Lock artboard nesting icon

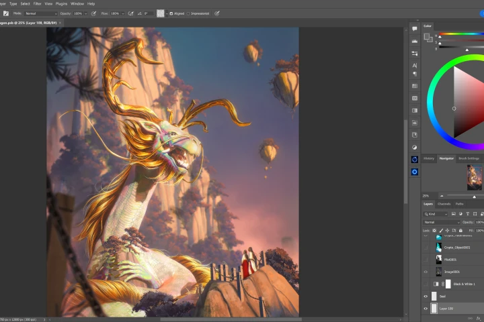coord(454,231)
